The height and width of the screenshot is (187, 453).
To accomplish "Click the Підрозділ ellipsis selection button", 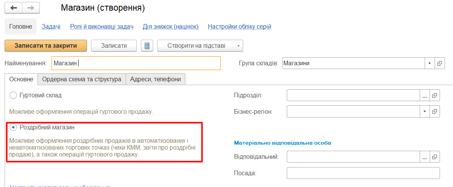I will pos(424,95).
